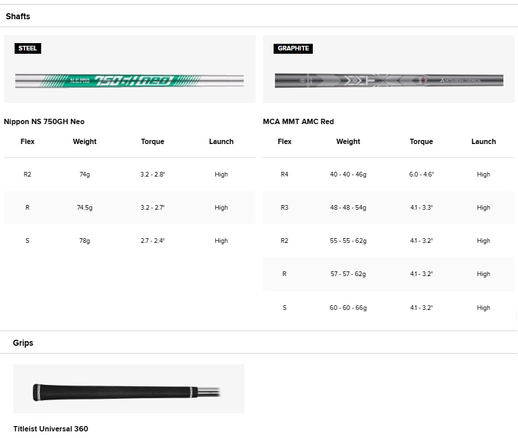Select the GRAPHITE badge label

[293, 48]
